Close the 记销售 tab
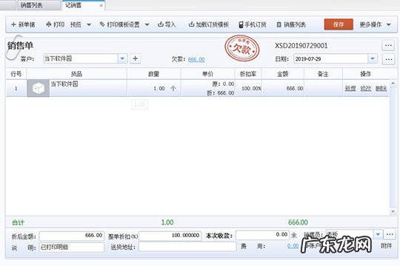The height and width of the screenshot is (266, 400). [x=101, y=5]
